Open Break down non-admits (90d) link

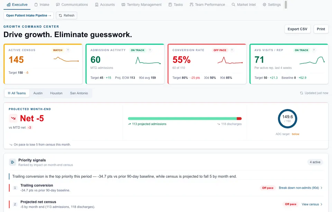299,188
